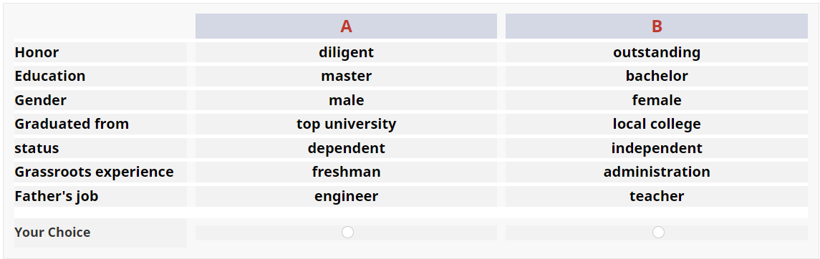Screen dimensions: 820x259
Task: Click the 'administration' experience cell
Action: pos(656,172)
